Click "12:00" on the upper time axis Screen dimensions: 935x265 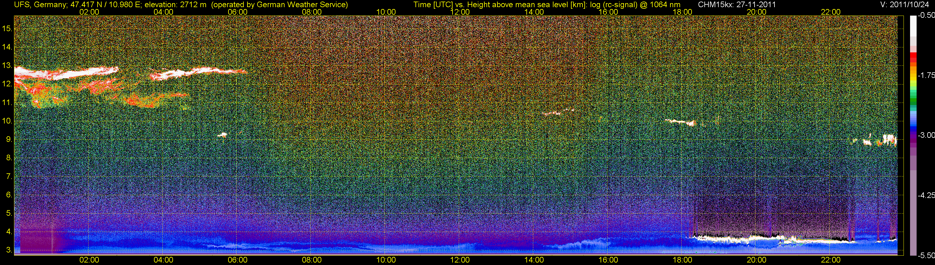pyautogui.click(x=460, y=12)
